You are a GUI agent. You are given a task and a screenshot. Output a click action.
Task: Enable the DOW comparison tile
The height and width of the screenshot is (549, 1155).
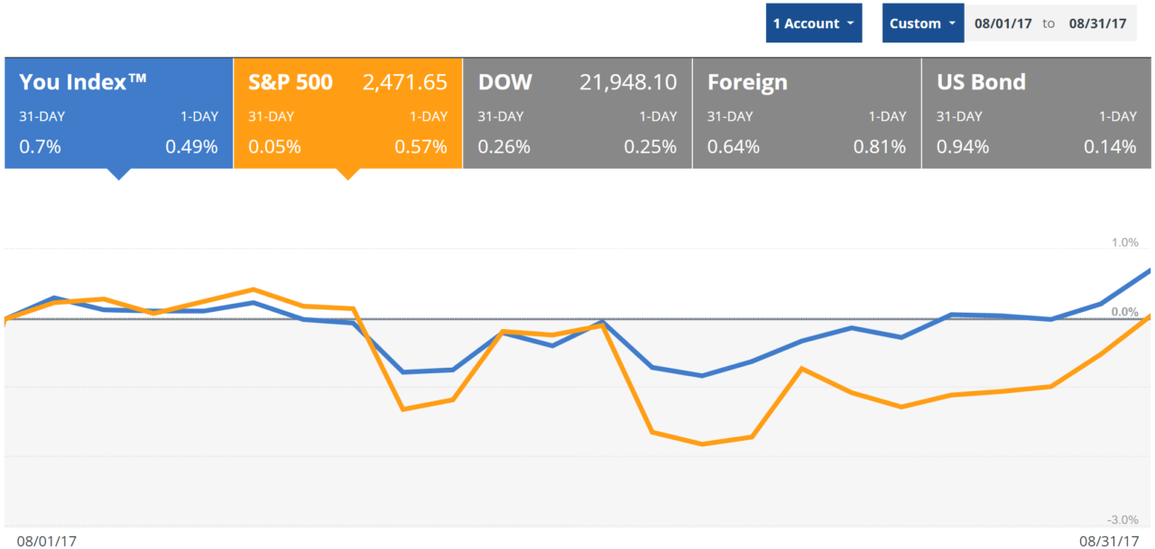pos(577,113)
